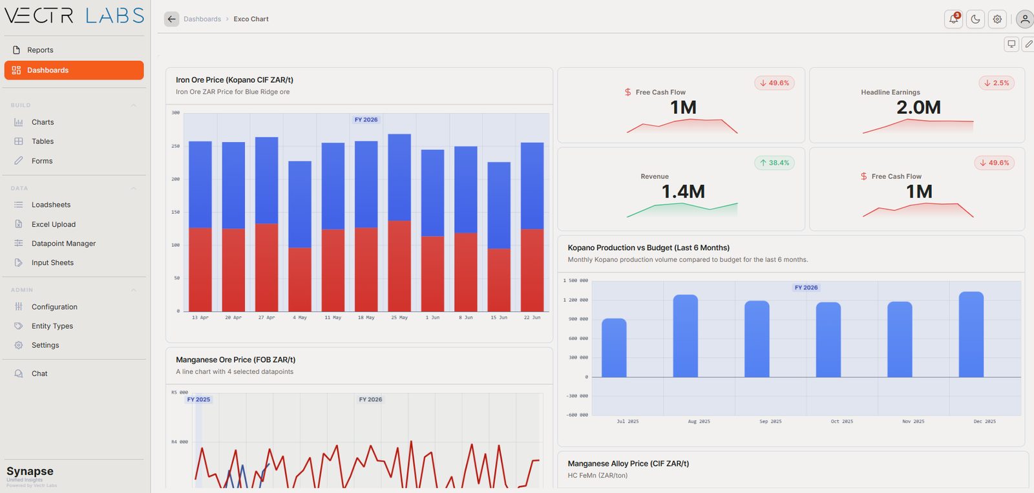1034x493 pixels.
Task: Click FY 2026 label in Kopano chart
Action: click(806, 288)
